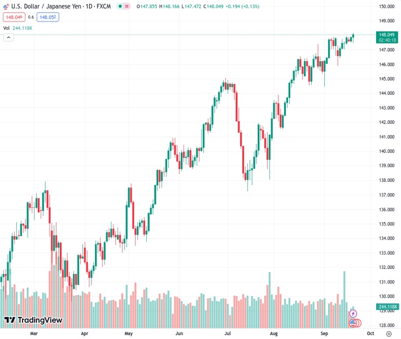Click the 150.000 price scale label
This screenshot has width=401, height=339.
coord(386,6)
